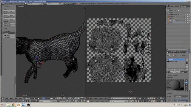Open the Cycles Render engine dropdown
191x107 pixels.
click(70, 4)
